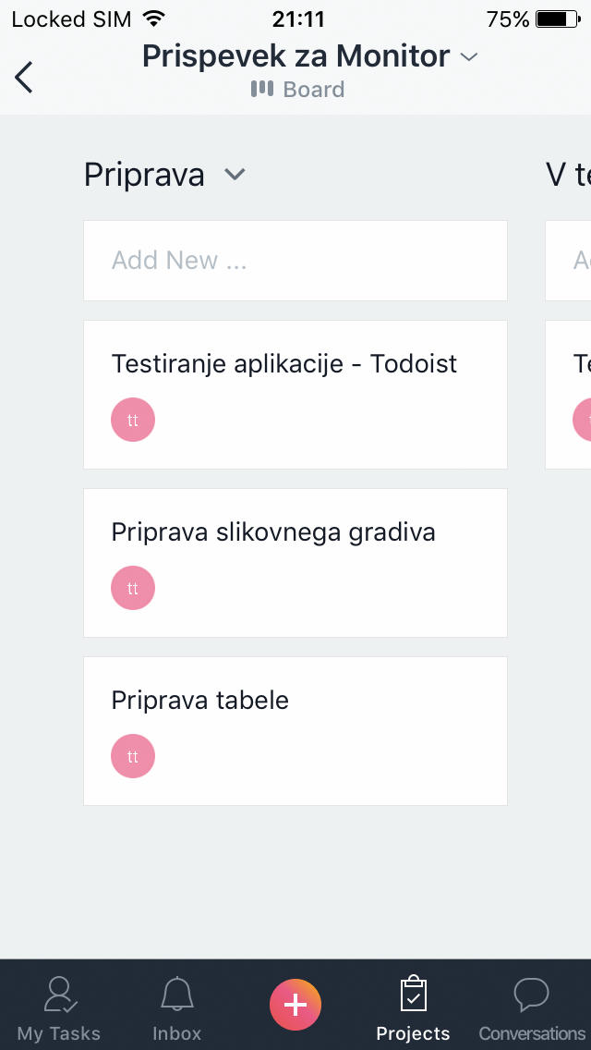Image resolution: width=591 pixels, height=1050 pixels.
Task: Expand the Prispevek za Monitor project chevron
Action: point(469,57)
